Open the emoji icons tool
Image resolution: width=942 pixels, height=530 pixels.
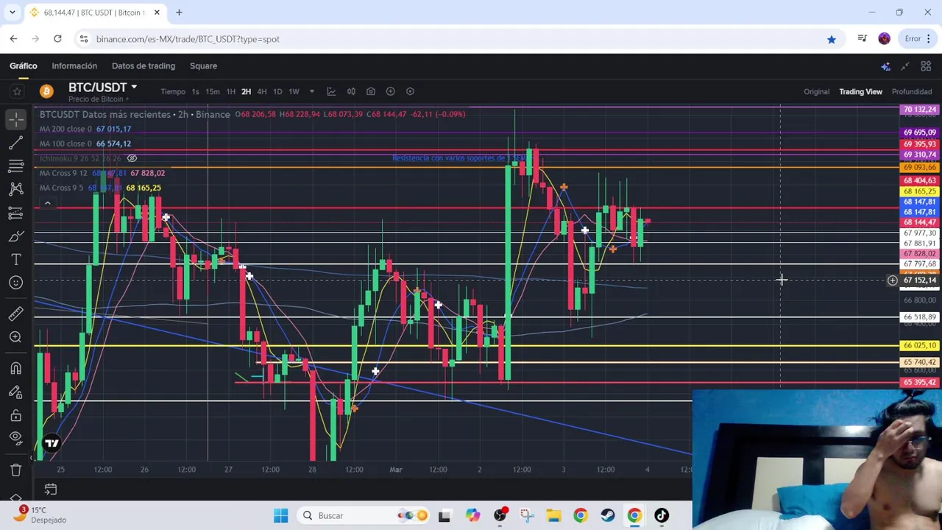point(16,283)
